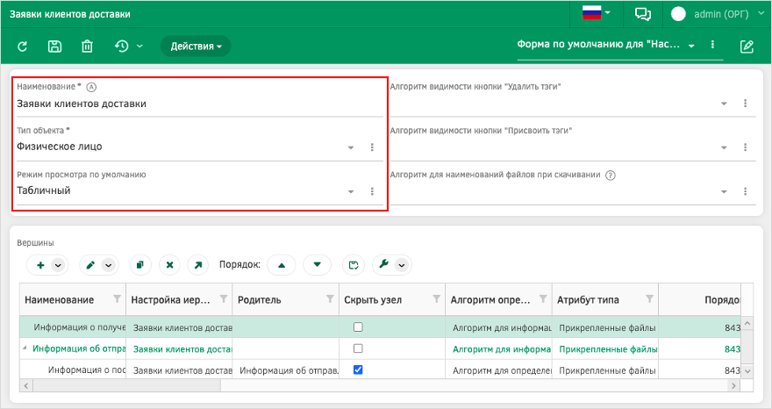The height and width of the screenshot is (409, 772).
Task: Open three-dot menu for file naming algorithm
Action: 745,191
